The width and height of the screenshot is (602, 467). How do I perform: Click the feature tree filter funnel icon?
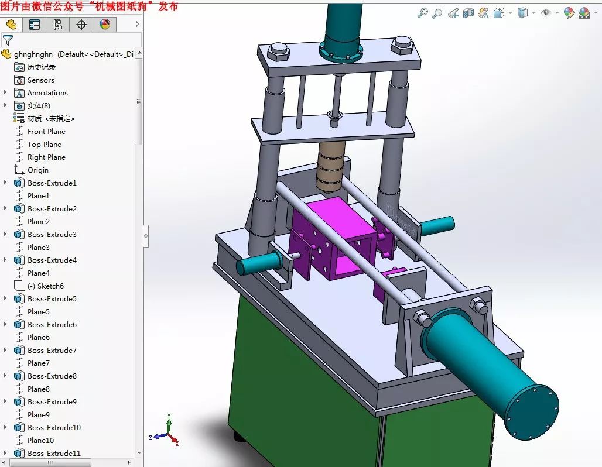click(8, 40)
